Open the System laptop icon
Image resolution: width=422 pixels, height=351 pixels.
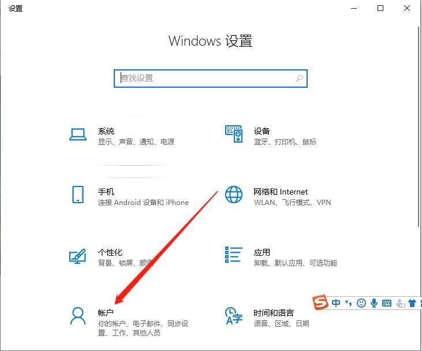point(78,135)
